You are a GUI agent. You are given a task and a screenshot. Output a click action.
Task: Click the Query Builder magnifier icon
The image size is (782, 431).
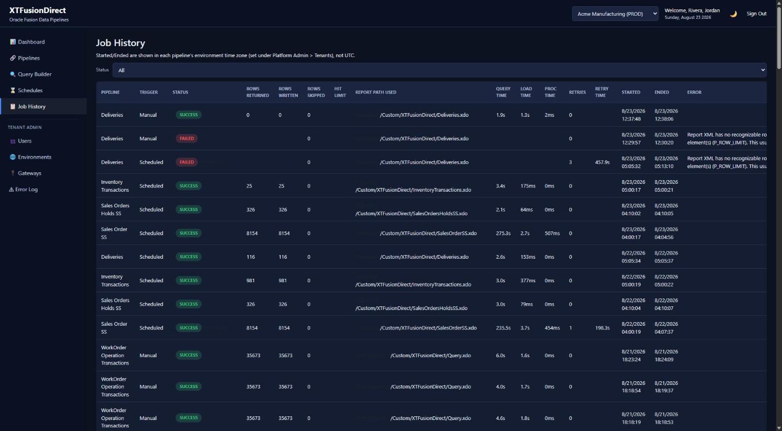[13, 74]
